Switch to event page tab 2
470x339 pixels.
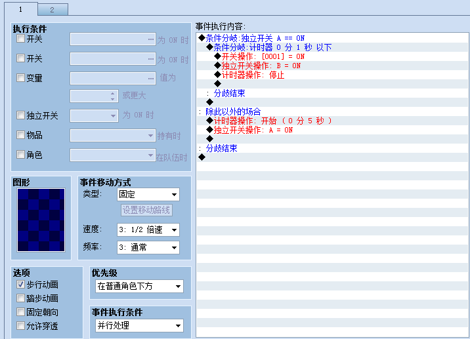(53, 10)
